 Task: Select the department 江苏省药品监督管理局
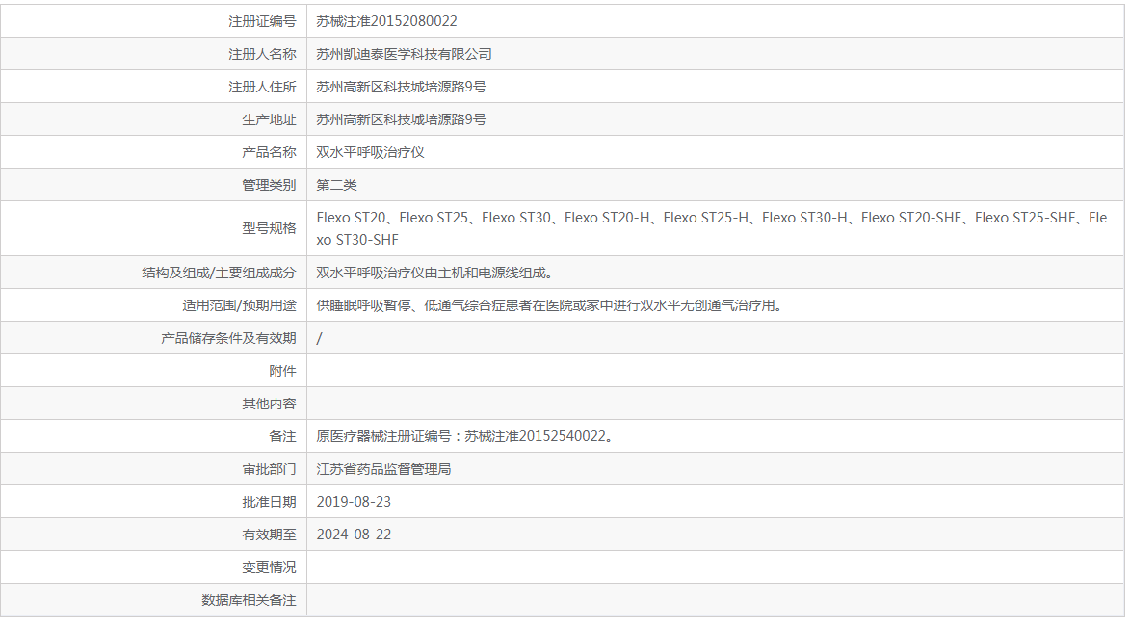pyautogui.click(x=383, y=470)
